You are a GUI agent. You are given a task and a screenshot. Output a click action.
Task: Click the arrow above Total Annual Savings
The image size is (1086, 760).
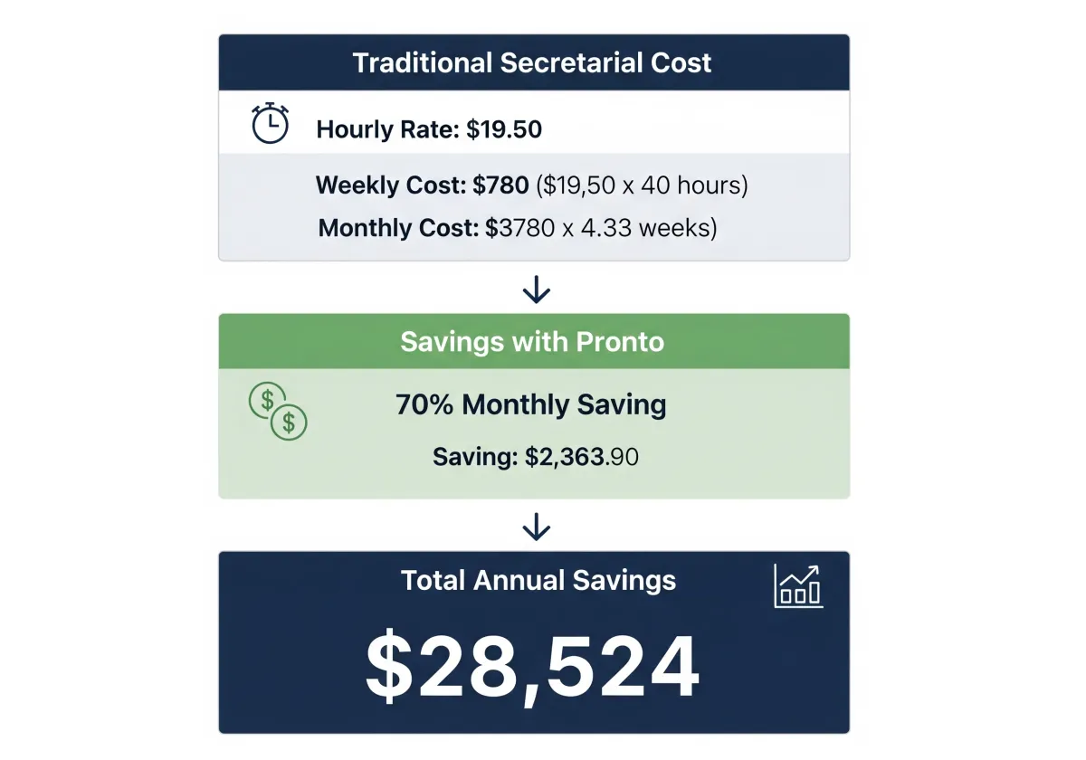click(x=537, y=527)
